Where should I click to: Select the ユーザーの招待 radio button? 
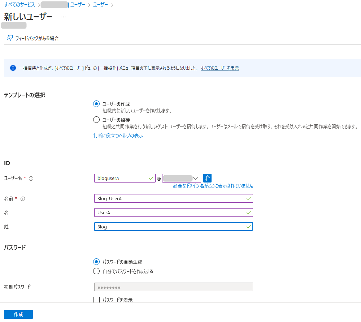pos(96,120)
